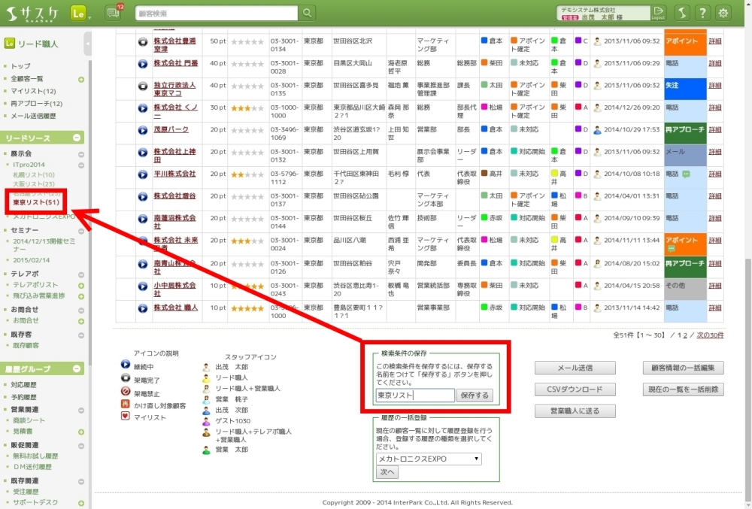
Task: Open the help question mark icon
Action: click(x=701, y=13)
